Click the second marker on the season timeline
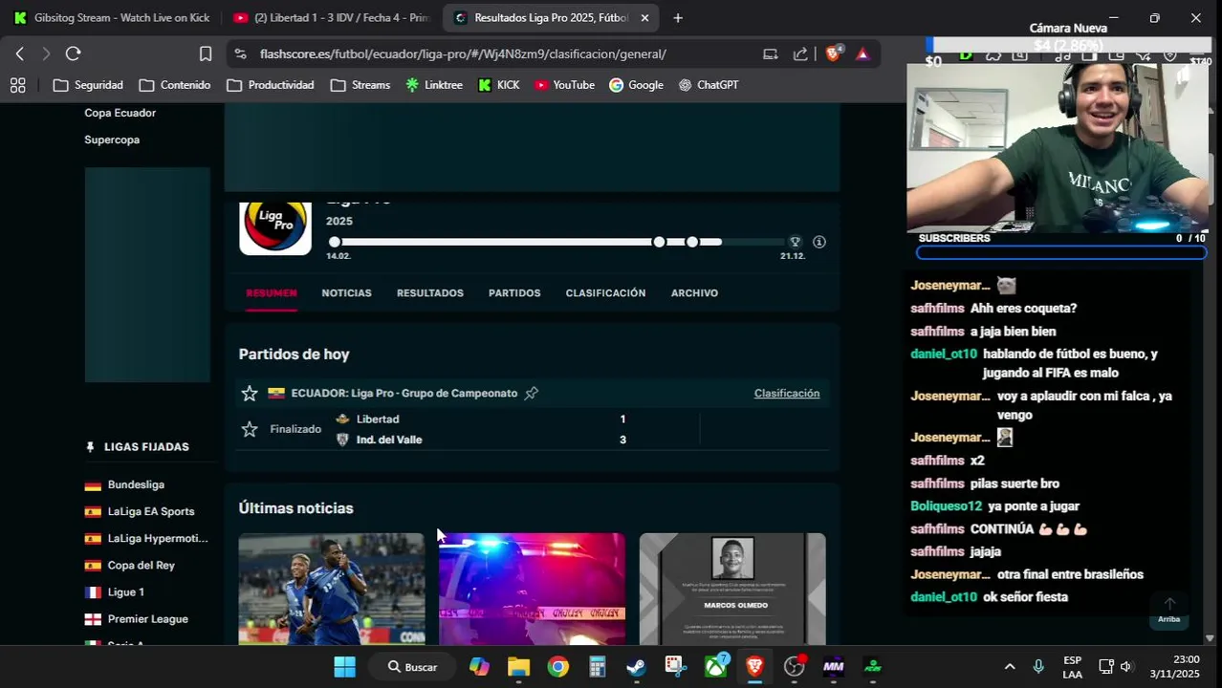1222x688 pixels. coord(659,242)
